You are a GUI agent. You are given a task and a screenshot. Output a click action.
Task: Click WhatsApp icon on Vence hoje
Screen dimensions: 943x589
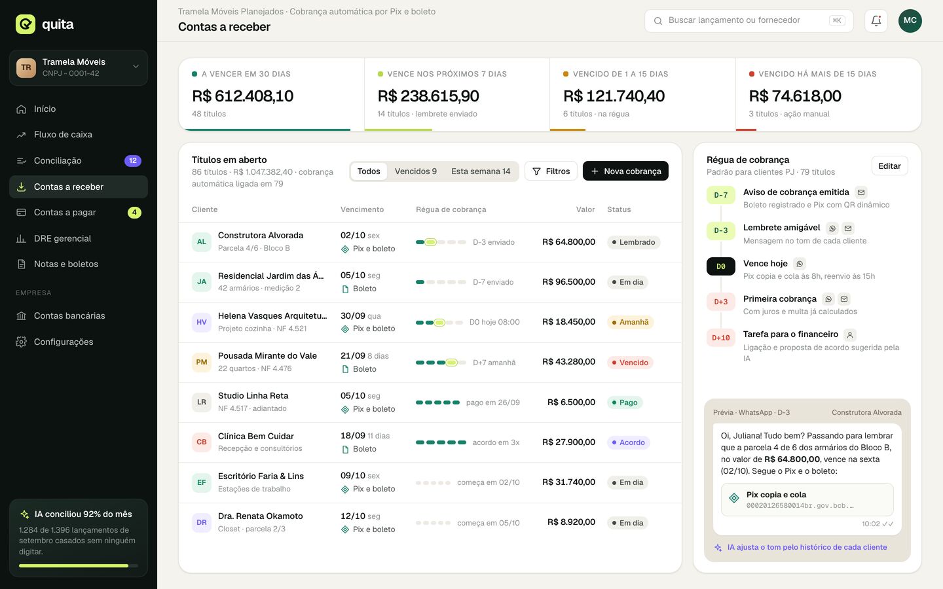coord(800,264)
